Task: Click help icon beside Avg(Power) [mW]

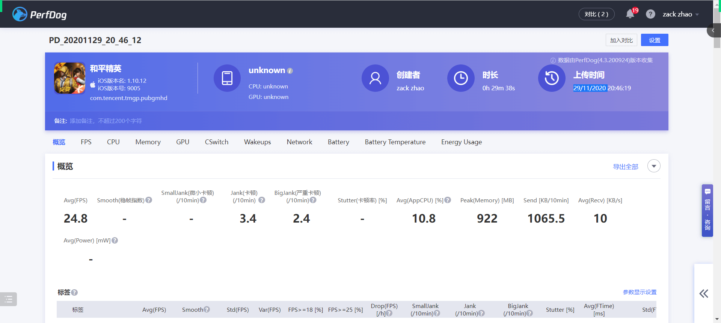Action: tap(115, 241)
